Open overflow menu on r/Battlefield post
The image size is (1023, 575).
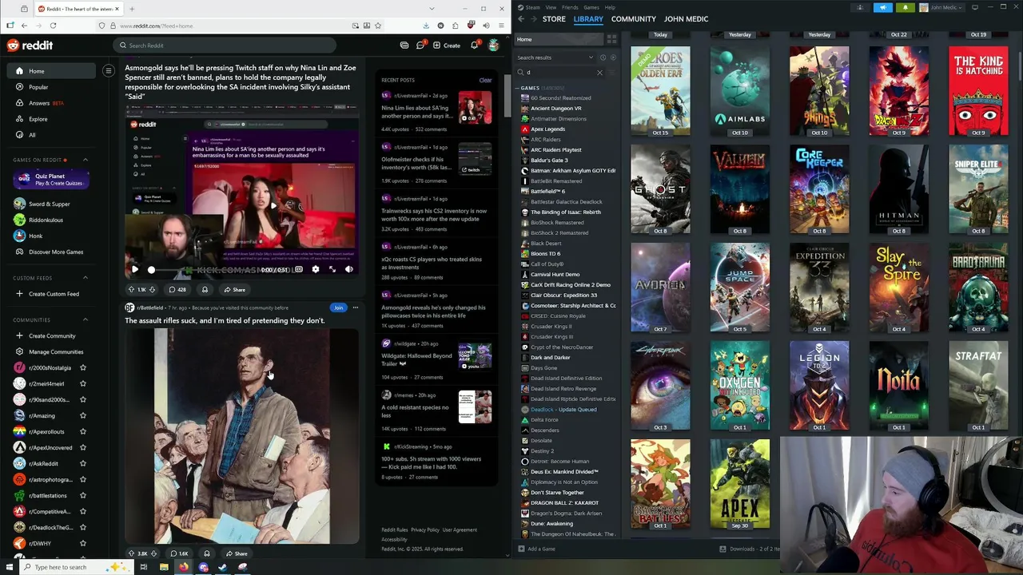(355, 307)
